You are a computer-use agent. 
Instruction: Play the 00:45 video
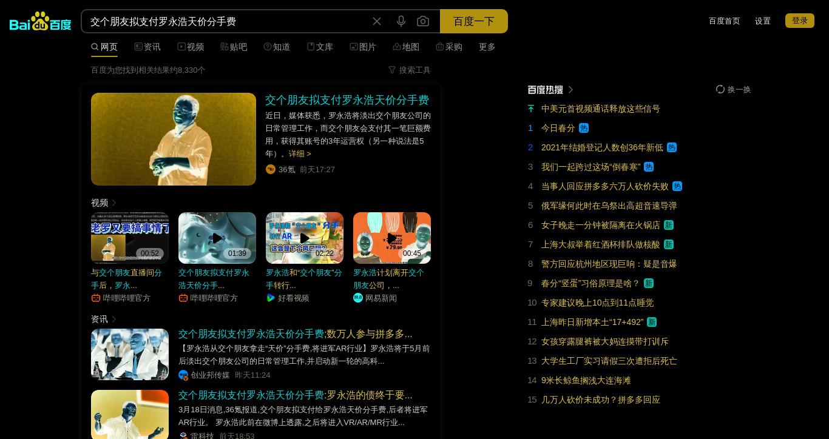392,238
